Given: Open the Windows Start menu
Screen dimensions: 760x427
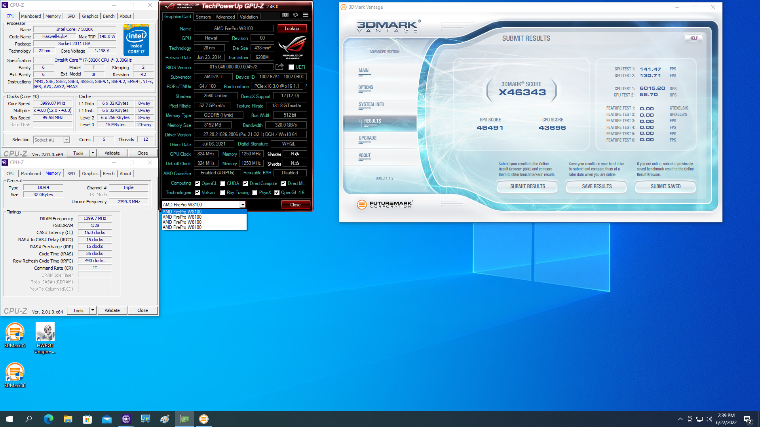Looking at the screenshot, I should tap(9, 419).
